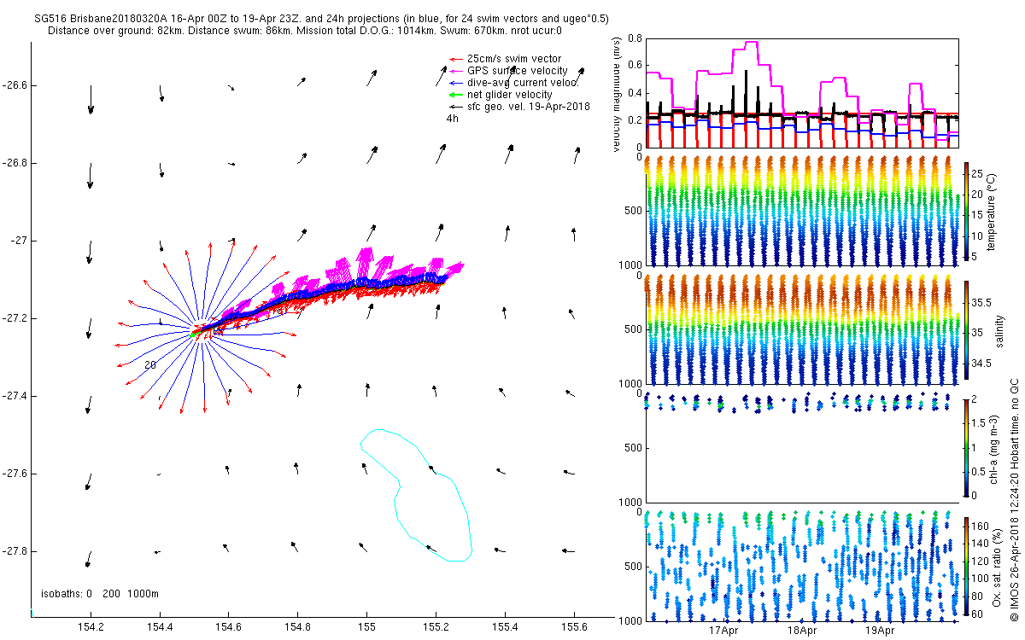Click the 'salinity' colorbar label

click(999, 329)
